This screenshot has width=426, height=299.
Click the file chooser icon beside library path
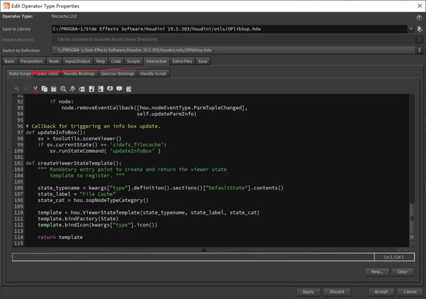(x=418, y=28)
